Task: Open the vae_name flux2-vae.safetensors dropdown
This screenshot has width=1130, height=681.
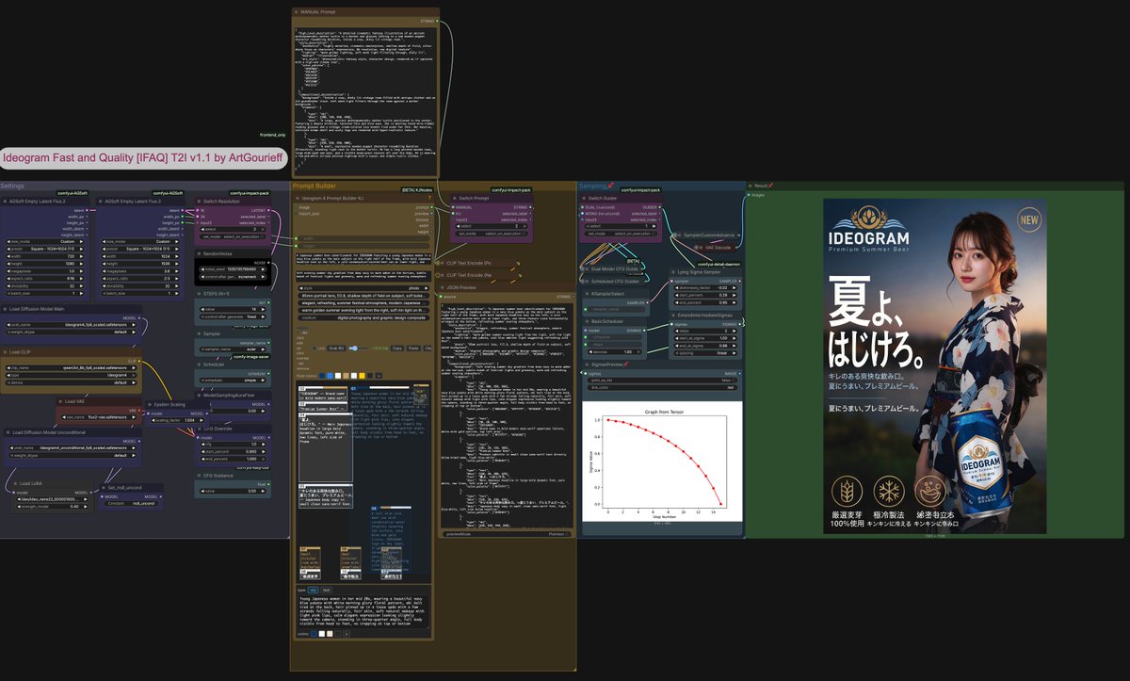Action: (x=99, y=417)
